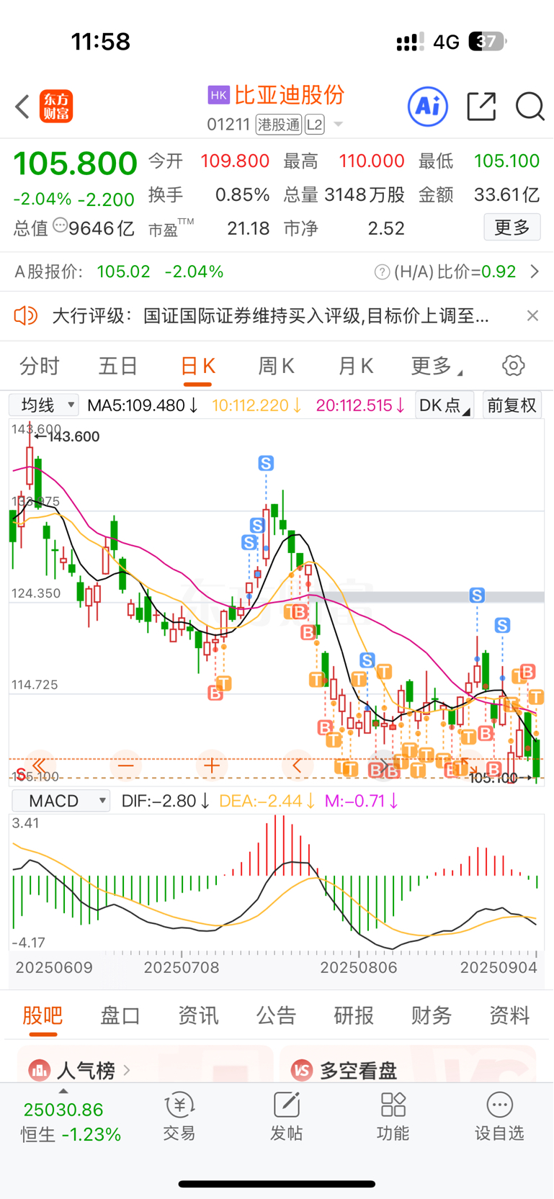Toggle the 前复权 adjustment button

[x=512, y=405]
